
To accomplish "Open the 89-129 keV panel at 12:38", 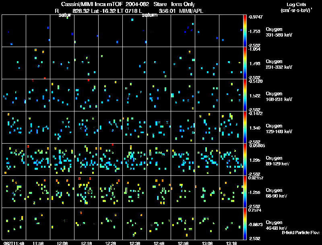I will 134,159.
